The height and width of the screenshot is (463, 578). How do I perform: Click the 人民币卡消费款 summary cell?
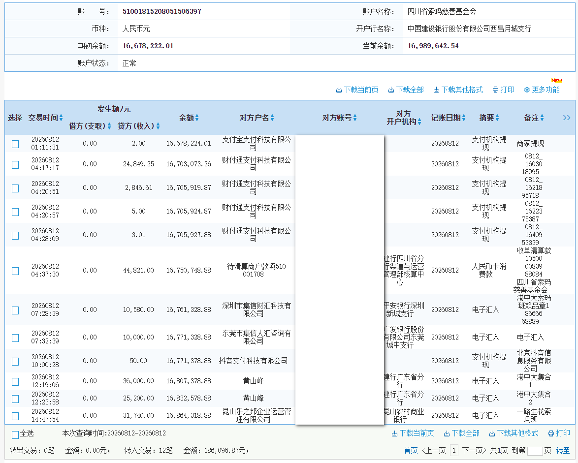click(489, 270)
